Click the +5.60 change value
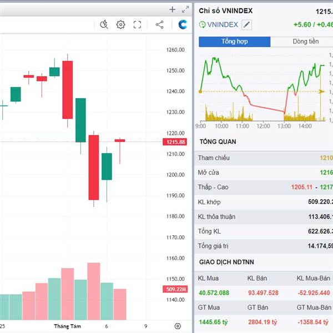This screenshot has height=333, width=333. [x=302, y=25]
